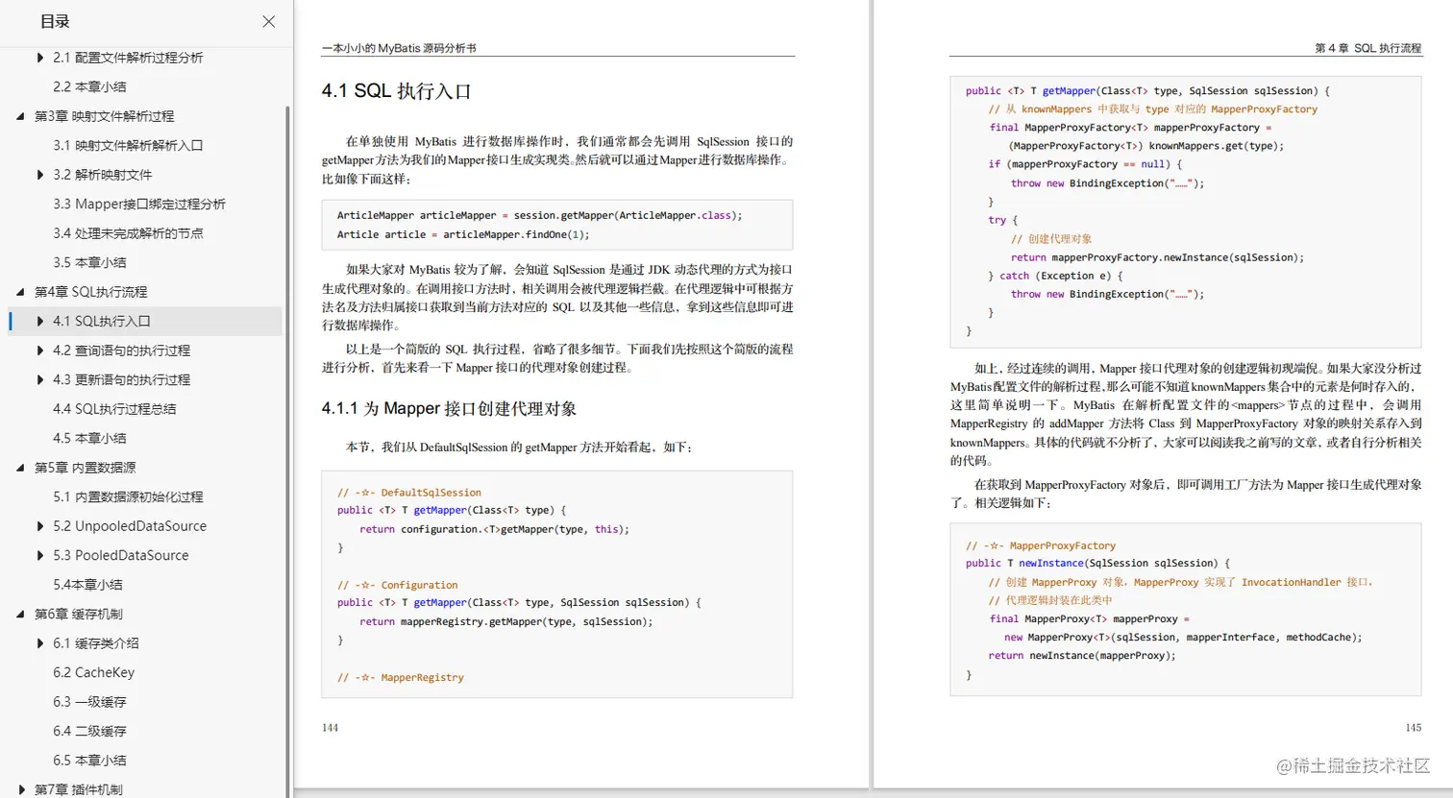The width and height of the screenshot is (1453, 798).
Task: Select the 第5章 内置数据源 chapter label
Action: coord(85,468)
